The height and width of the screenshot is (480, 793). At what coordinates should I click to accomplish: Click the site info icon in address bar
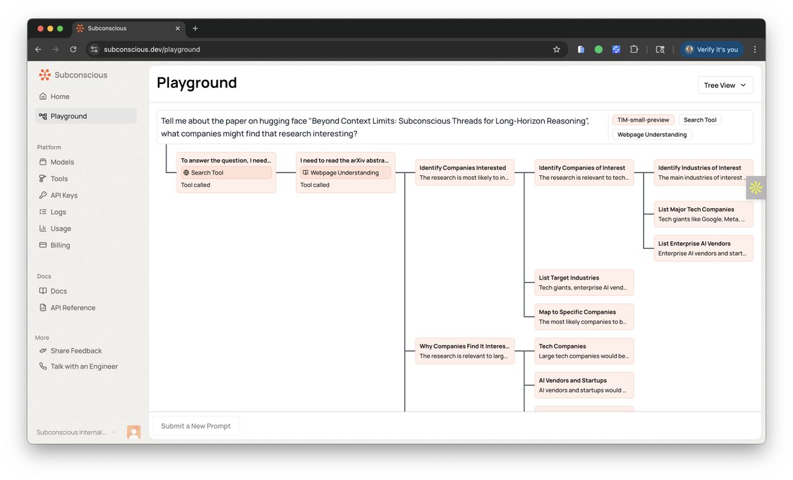pyautogui.click(x=94, y=50)
